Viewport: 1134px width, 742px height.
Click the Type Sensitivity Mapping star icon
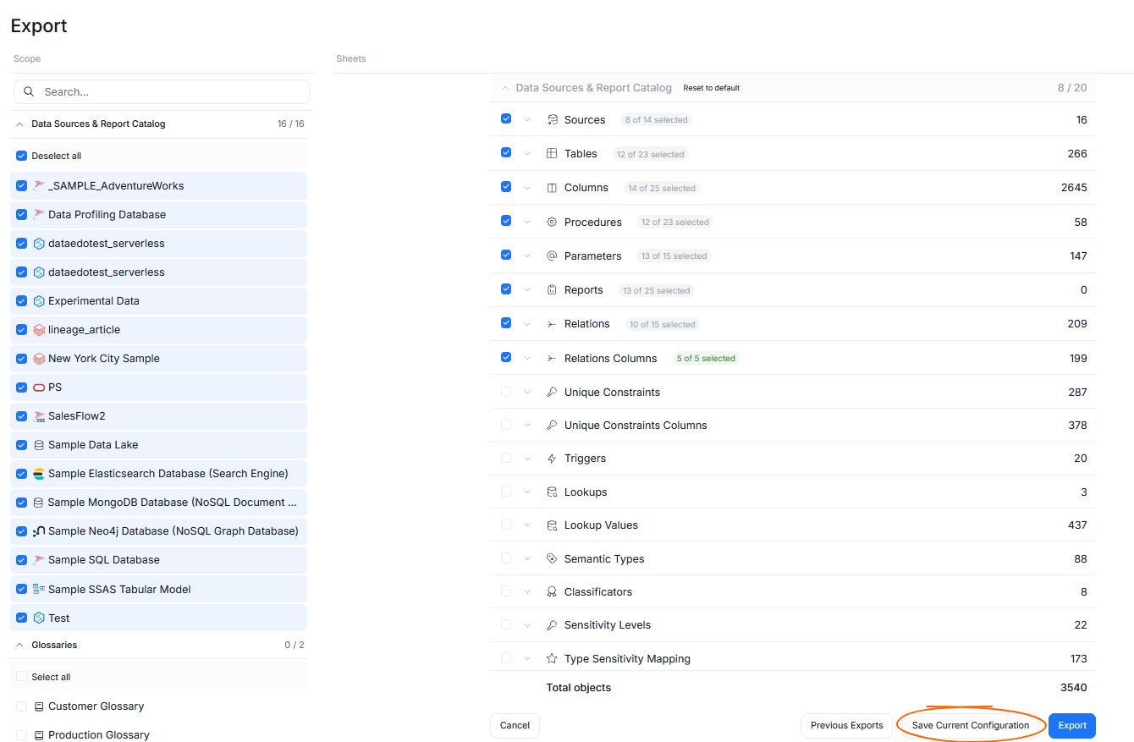pos(552,658)
